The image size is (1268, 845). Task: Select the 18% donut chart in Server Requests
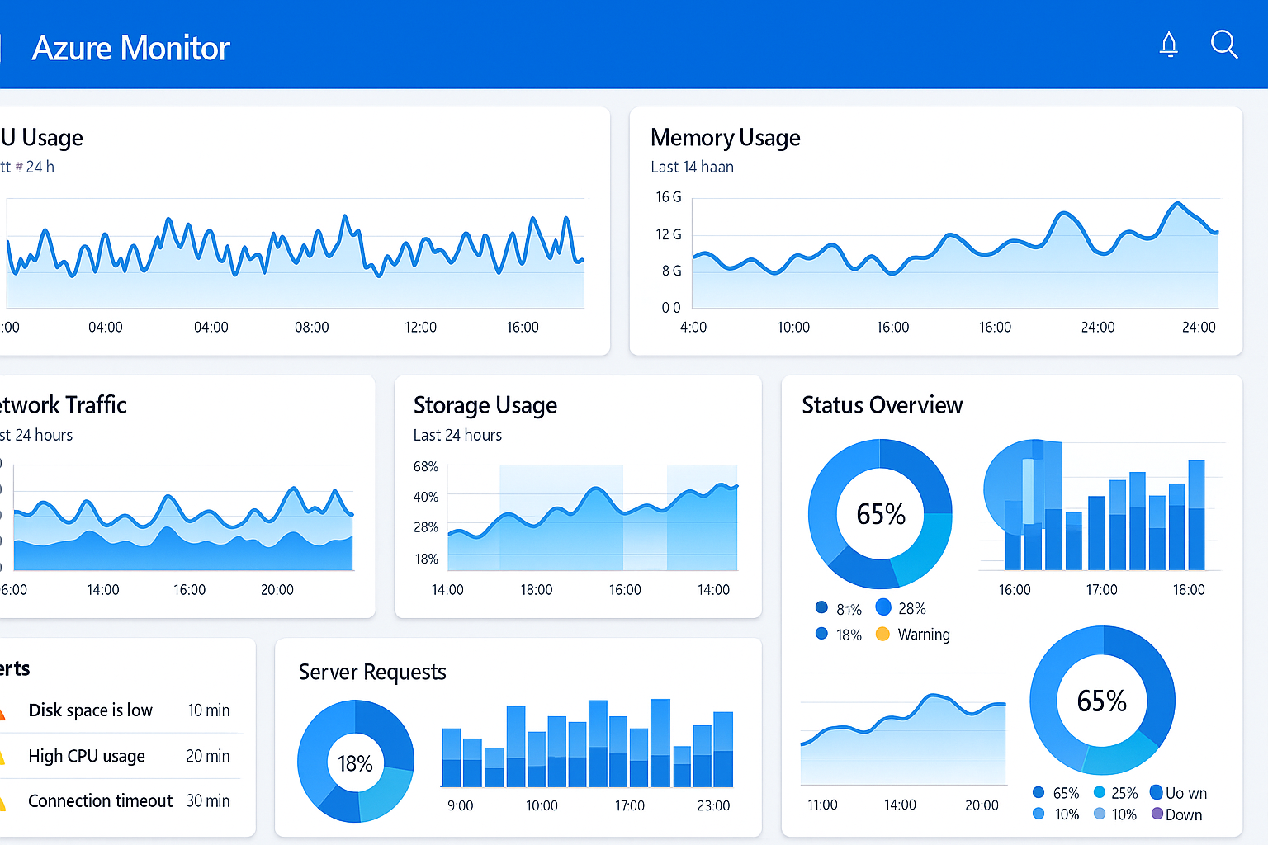tap(356, 763)
